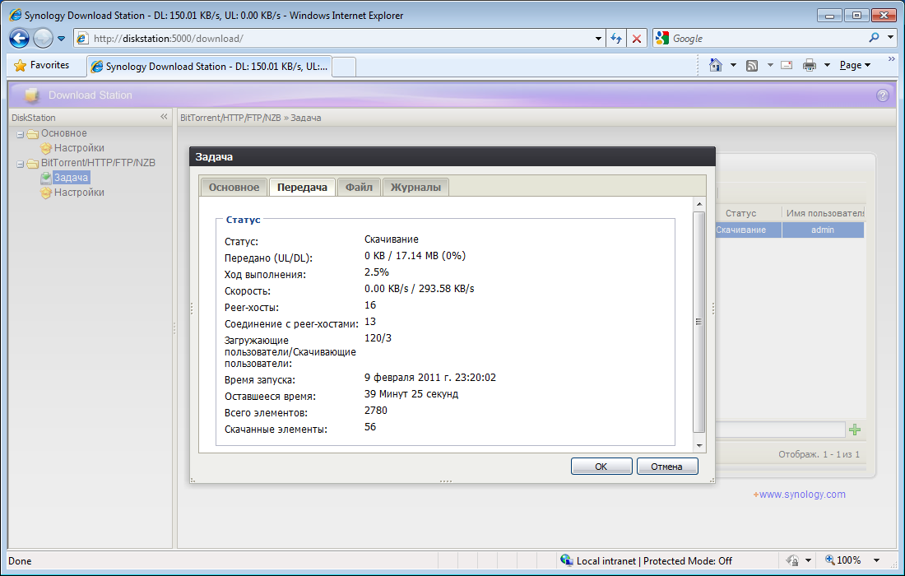Click the dialog vertical scrollbar thumb
The width and height of the screenshot is (905, 576).
[699, 322]
